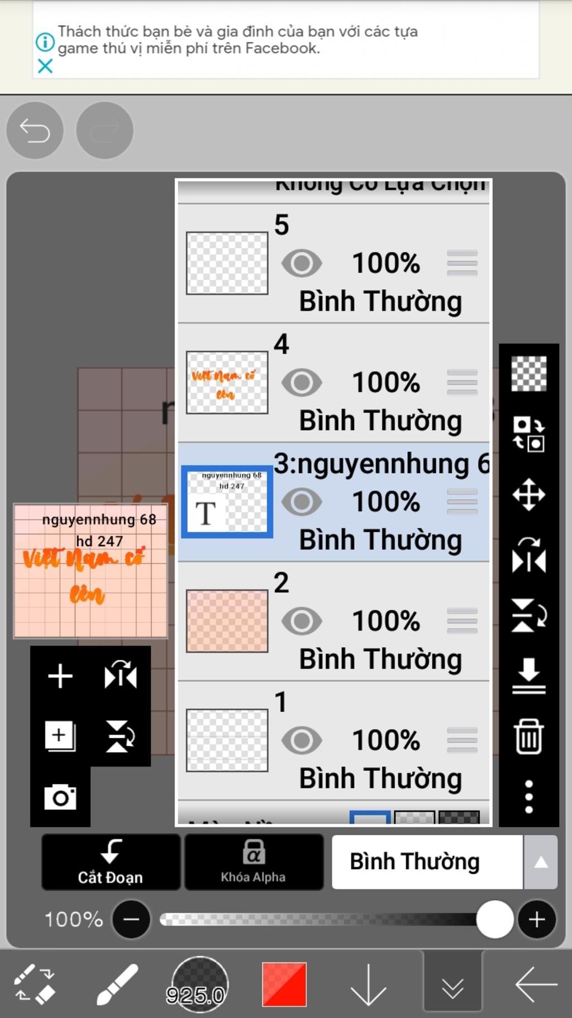Select the move layer transform icon

528,494
